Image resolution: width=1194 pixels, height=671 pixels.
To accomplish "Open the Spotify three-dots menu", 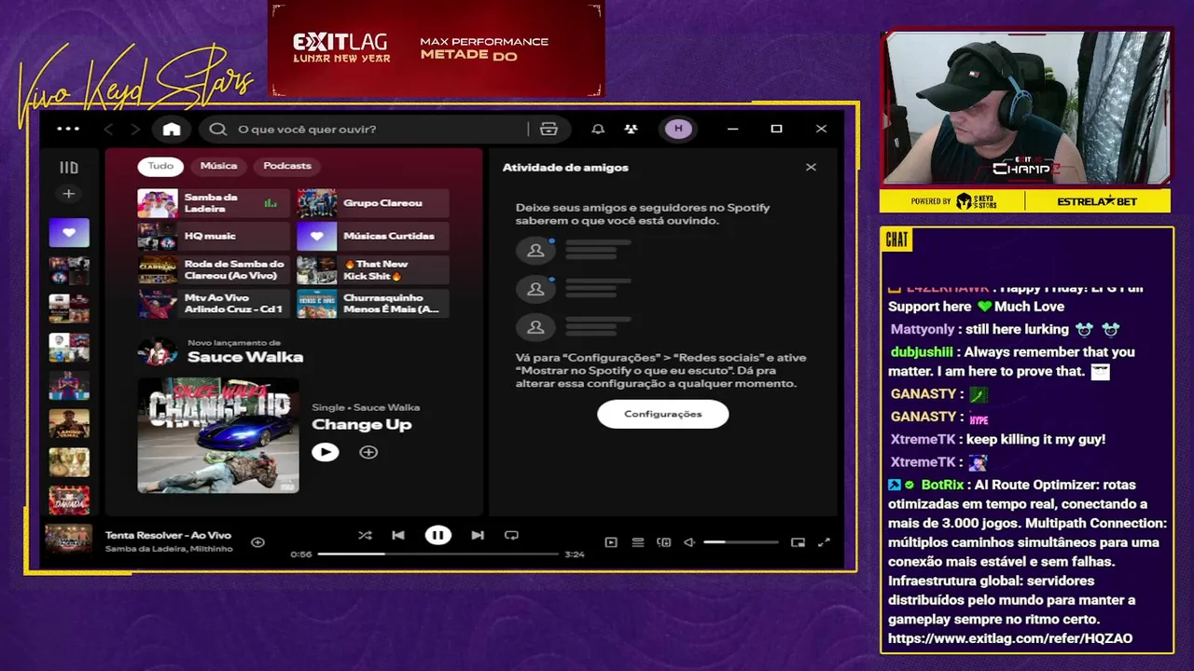I will [x=68, y=129].
